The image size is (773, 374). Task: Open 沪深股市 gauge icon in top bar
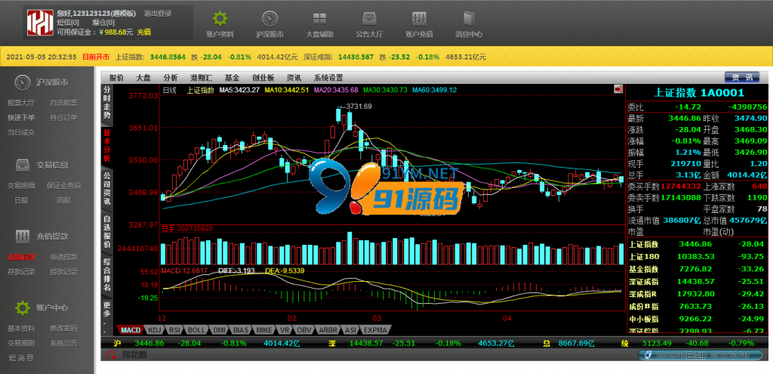click(269, 19)
